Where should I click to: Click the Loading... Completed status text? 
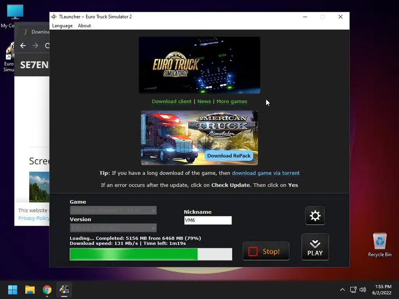(135, 238)
